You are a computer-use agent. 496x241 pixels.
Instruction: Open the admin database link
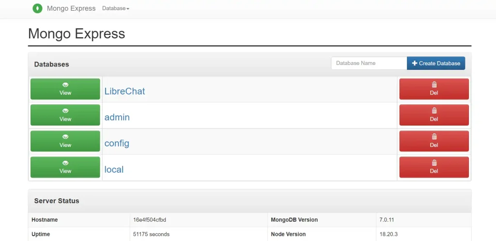pos(117,117)
